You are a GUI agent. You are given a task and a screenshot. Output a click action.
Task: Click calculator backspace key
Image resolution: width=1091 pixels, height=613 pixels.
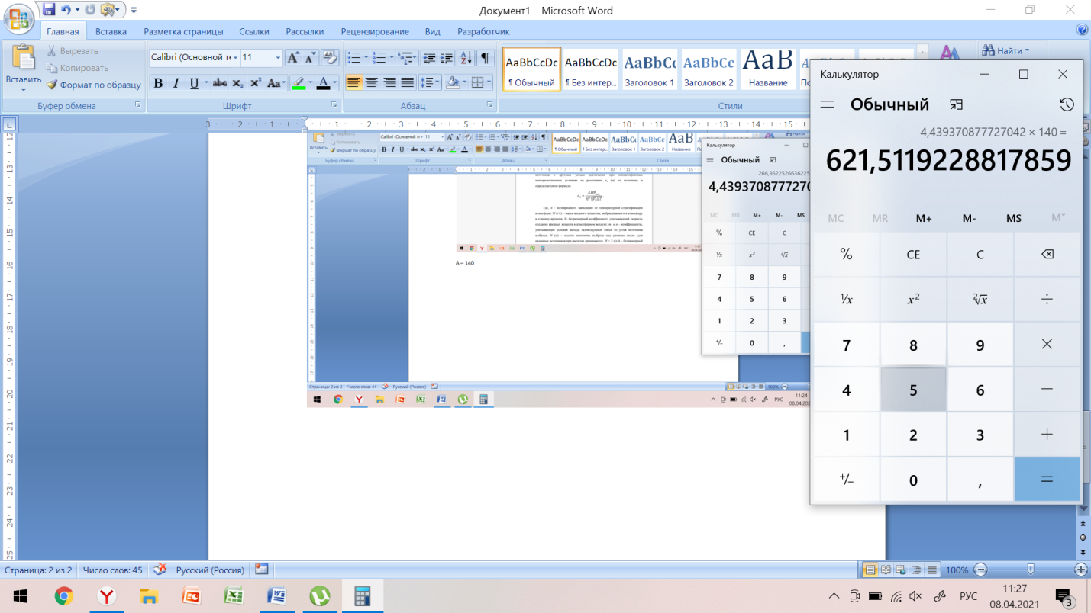pyautogui.click(x=1047, y=255)
